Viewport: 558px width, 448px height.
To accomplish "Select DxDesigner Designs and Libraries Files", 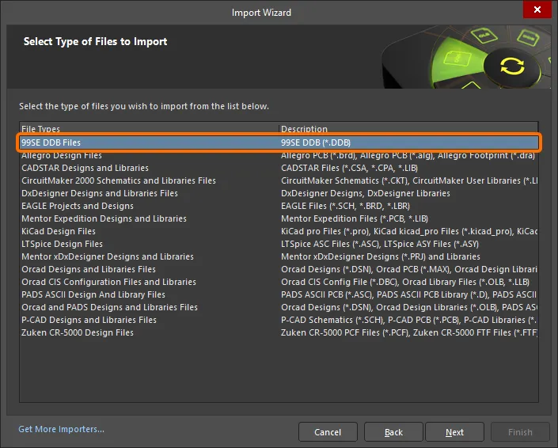I will (100, 193).
